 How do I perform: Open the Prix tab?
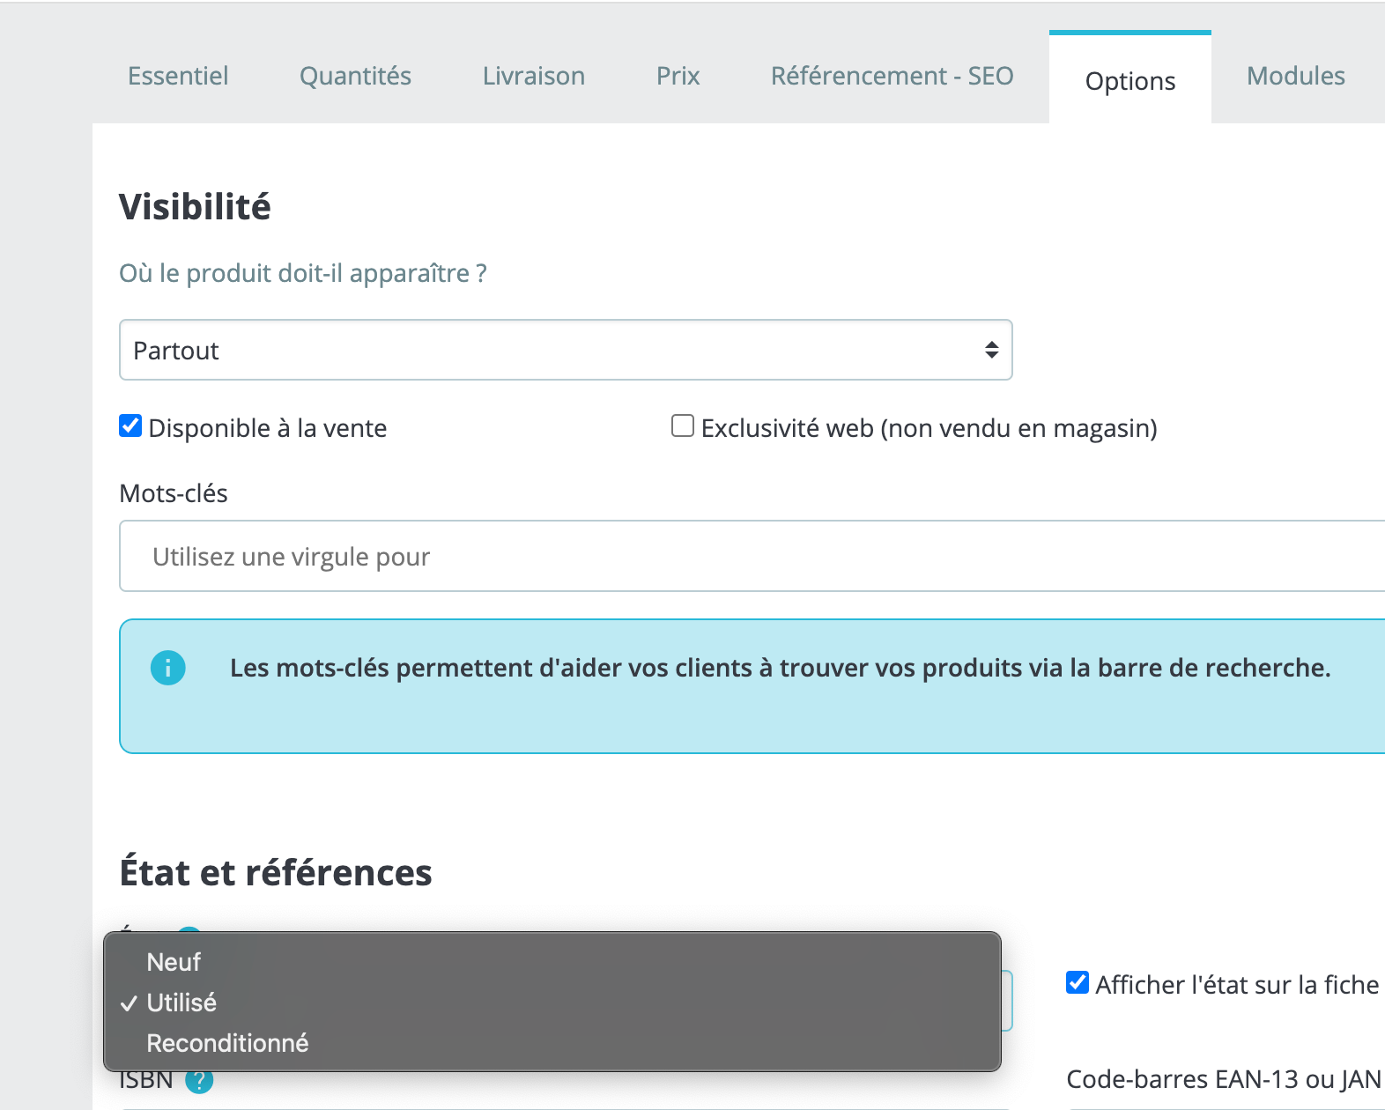[678, 76]
